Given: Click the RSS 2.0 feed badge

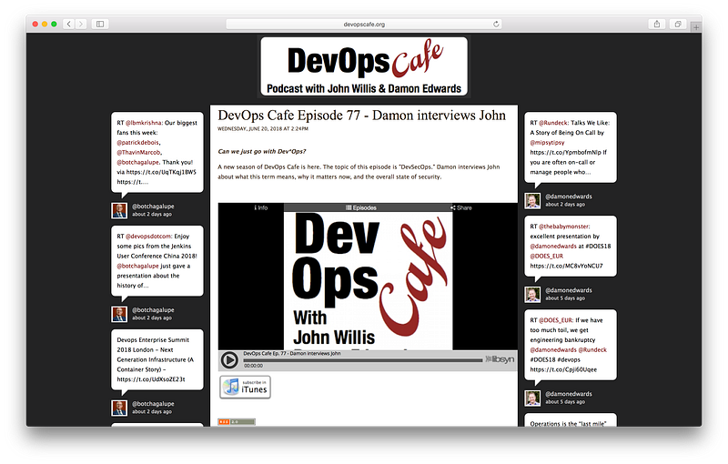Looking at the screenshot, I should tap(237, 422).
